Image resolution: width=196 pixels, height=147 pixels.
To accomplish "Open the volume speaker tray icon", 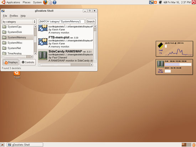I will 165,2.
